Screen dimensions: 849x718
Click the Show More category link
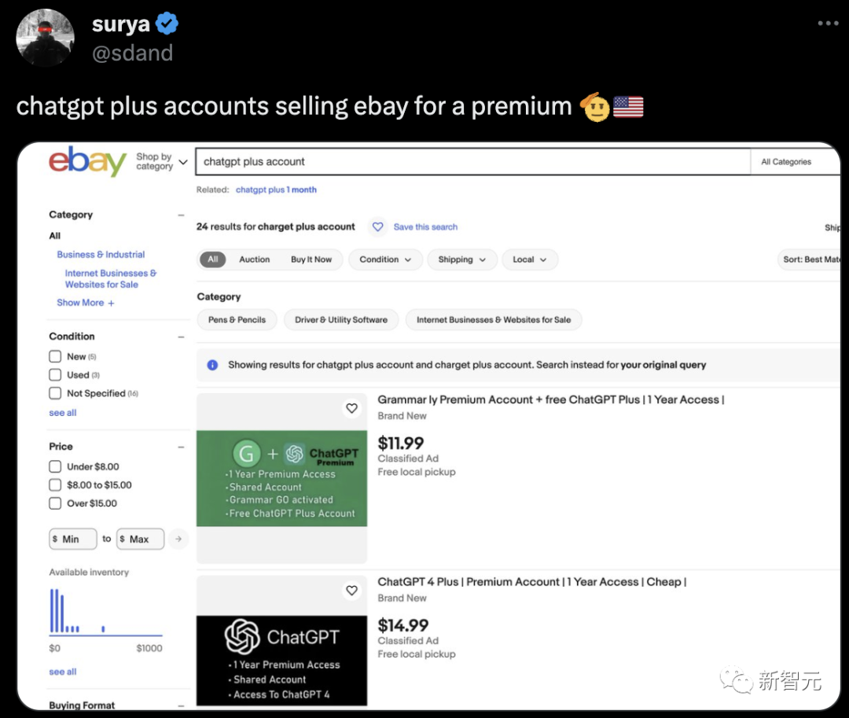(x=86, y=303)
